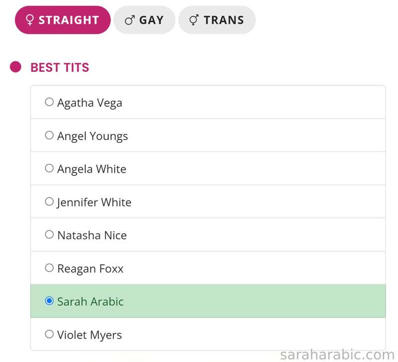Choose the Reagan Foxx radio button
Screen dimensions: 398x362
(x=49, y=268)
